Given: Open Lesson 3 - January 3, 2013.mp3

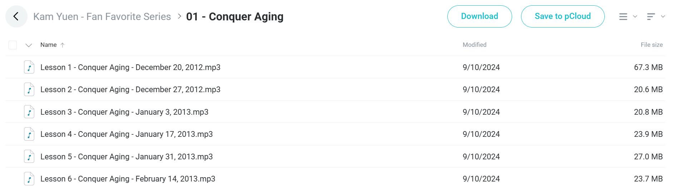Looking at the screenshot, I should (124, 112).
